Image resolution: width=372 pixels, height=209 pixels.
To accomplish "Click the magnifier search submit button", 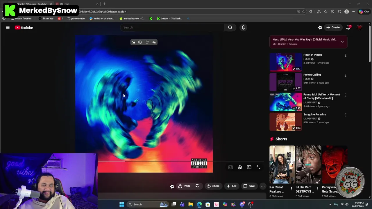I will (230, 27).
